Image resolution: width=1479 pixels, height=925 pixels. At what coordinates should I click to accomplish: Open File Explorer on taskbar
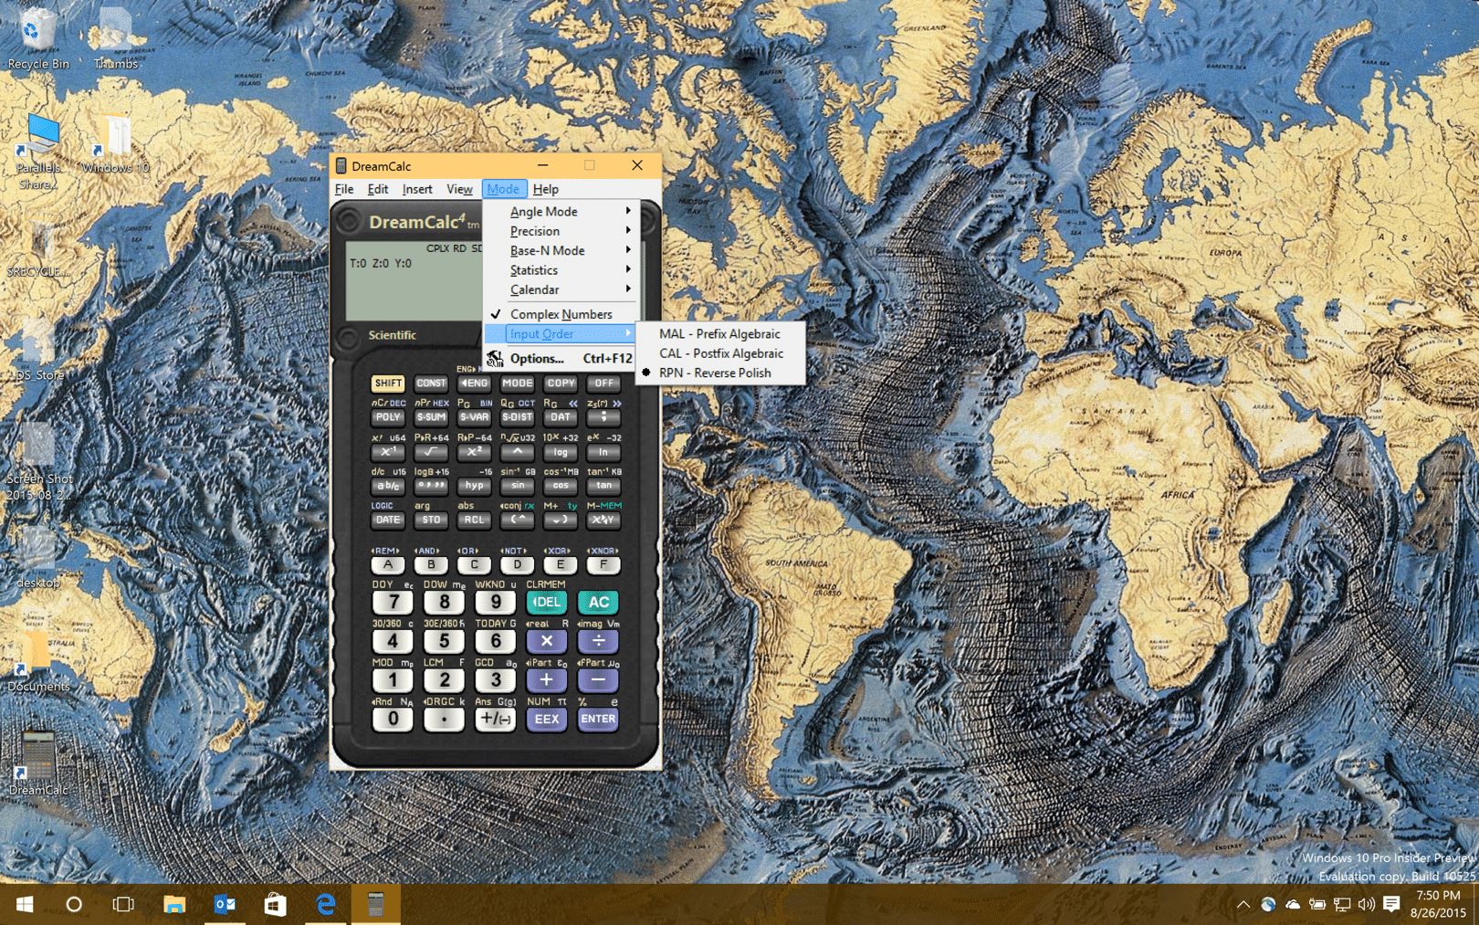174,904
